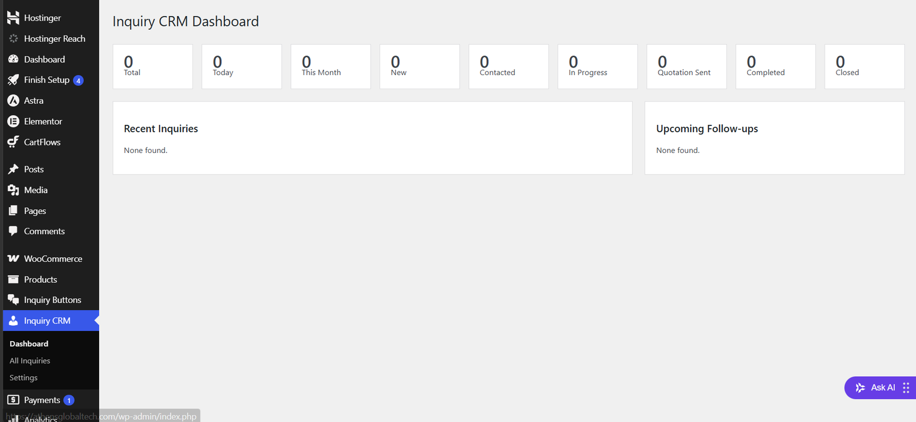Open the Payments menu
The image size is (916, 422).
point(50,400)
